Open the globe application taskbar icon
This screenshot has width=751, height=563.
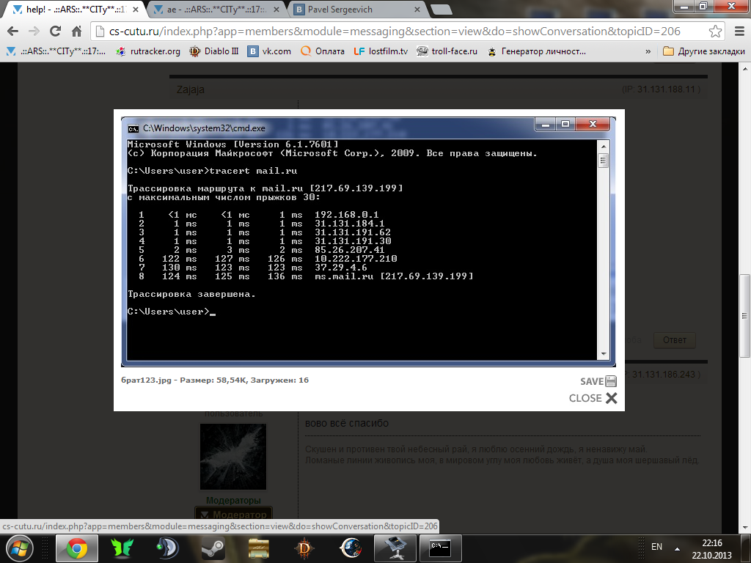pos(350,548)
